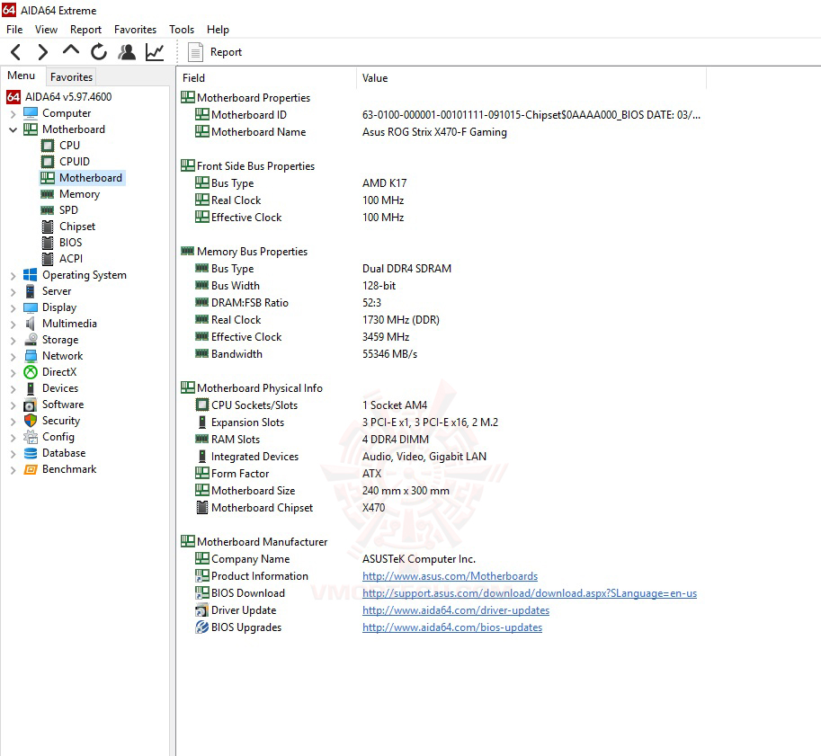The height and width of the screenshot is (756, 821).
Task: Expand the Server tree node
Action: 13,291
